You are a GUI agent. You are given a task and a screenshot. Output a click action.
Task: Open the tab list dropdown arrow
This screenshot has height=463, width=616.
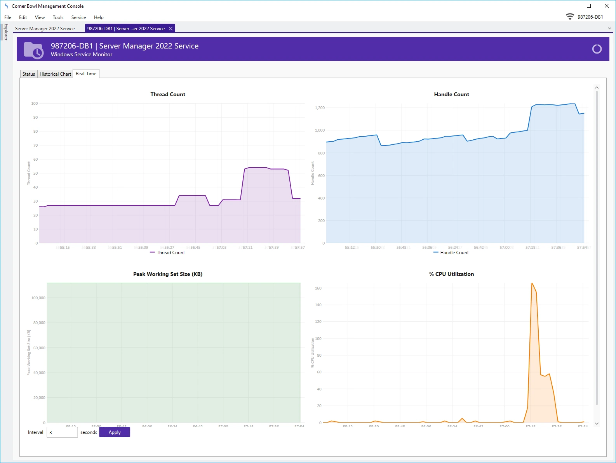(609, 28)
